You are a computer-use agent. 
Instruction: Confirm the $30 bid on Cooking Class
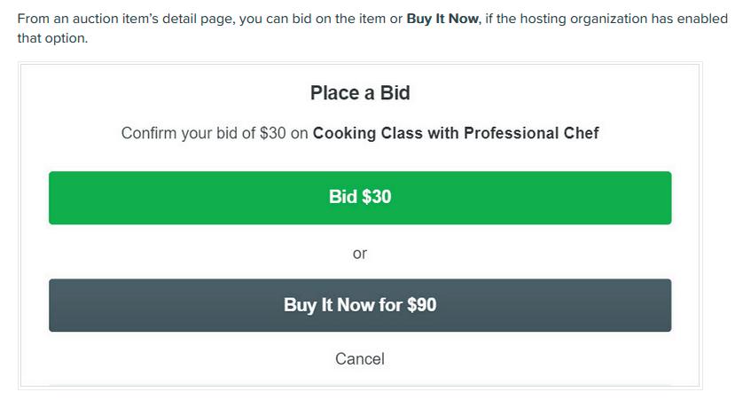pyautogui.click(x=360, y=198)
